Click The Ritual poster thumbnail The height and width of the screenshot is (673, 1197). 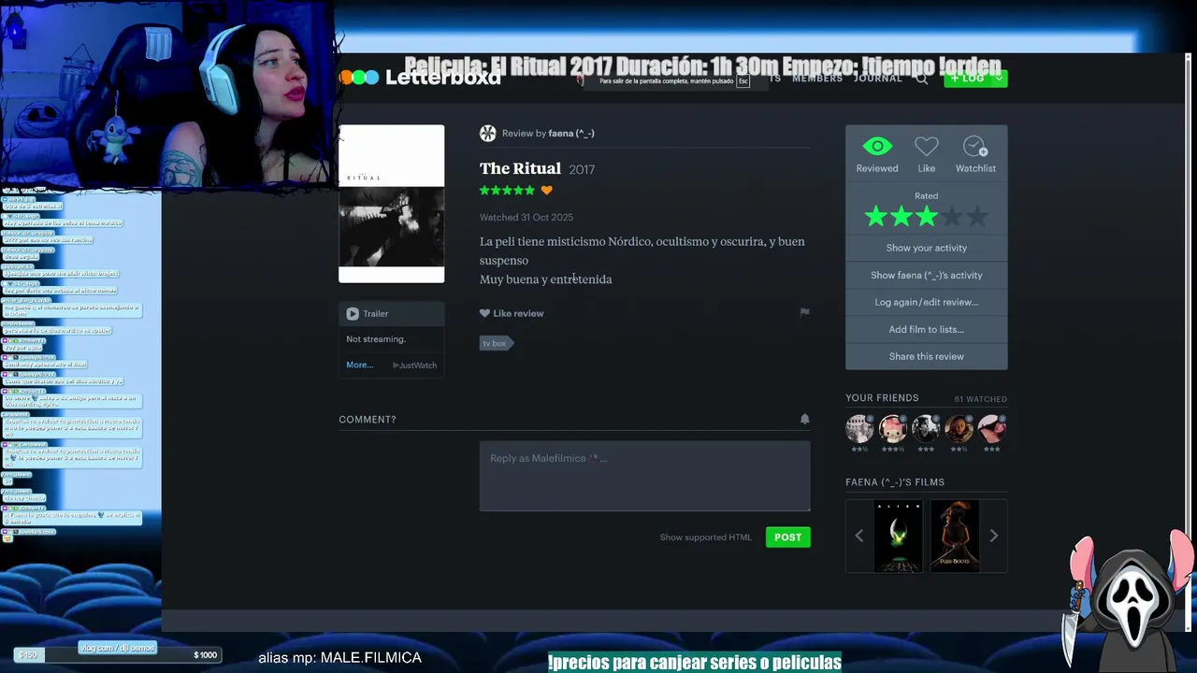(391, 204)
